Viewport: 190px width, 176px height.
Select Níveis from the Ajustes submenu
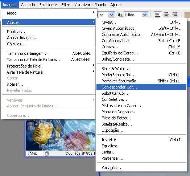tap(141, 22)
